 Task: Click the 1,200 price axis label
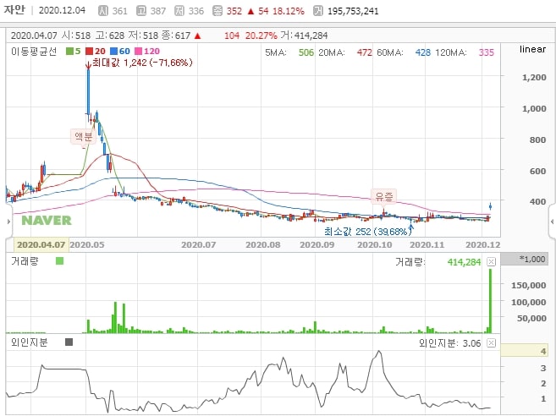(534, 77)
